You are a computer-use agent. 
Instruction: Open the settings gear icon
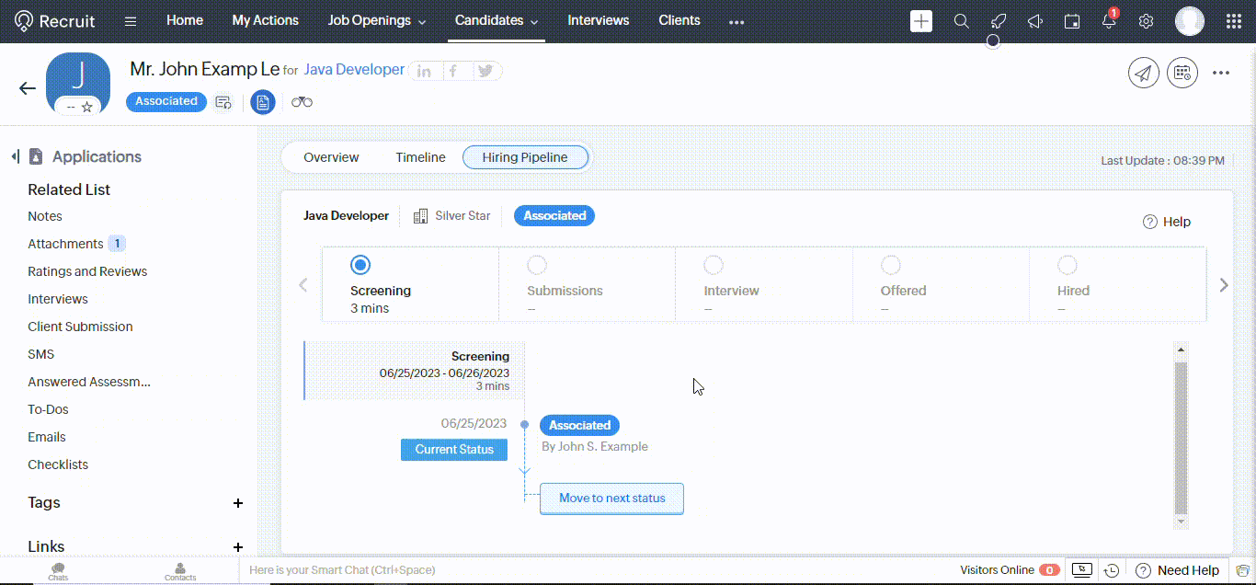1146,20
